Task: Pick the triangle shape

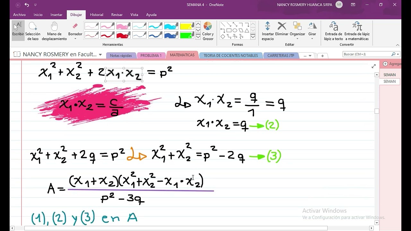Action: [247, 30]
